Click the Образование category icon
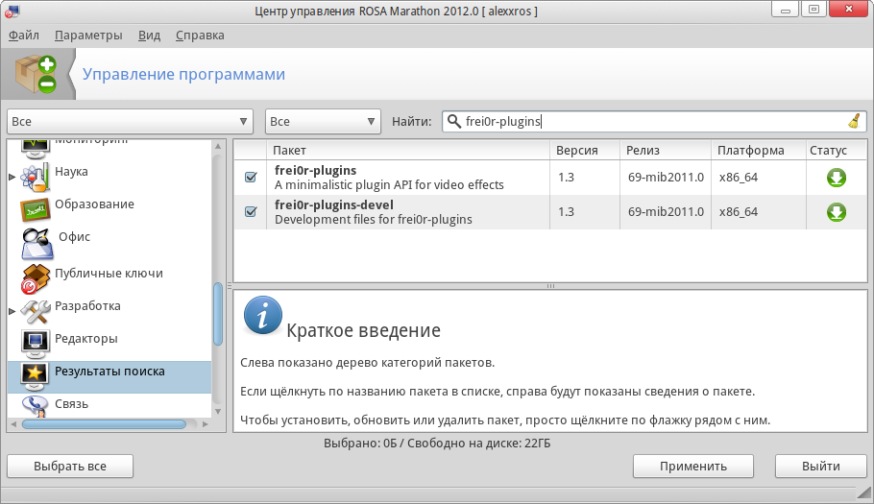 [36, 210]
